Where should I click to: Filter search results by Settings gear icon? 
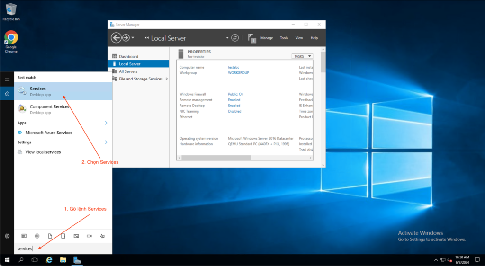[37, 236]
